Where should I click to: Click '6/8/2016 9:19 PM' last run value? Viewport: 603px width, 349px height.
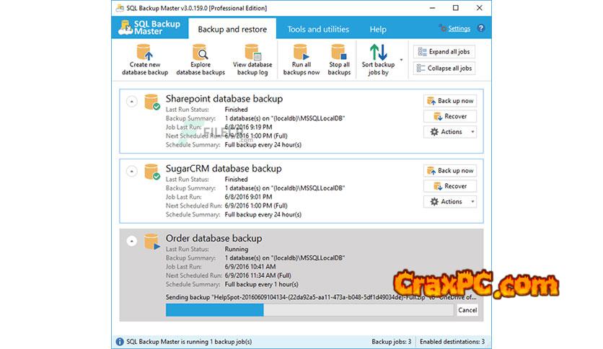coord(248,127)
